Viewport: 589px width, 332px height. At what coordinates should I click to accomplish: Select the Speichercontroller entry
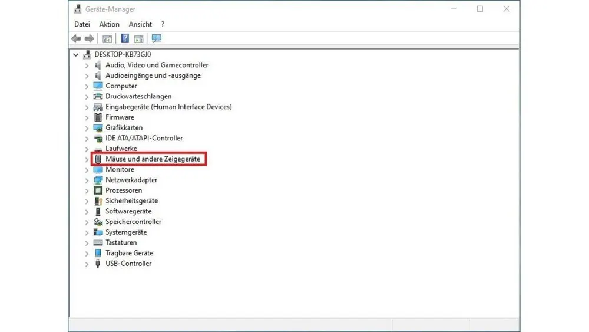pyautogui.click(x=133, y=222)
